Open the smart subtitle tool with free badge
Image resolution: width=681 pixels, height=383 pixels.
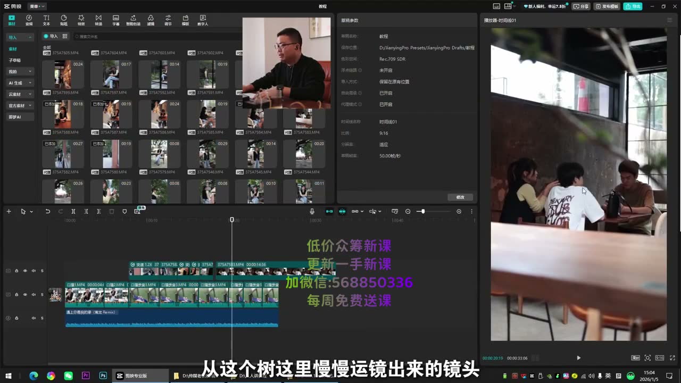138,211
